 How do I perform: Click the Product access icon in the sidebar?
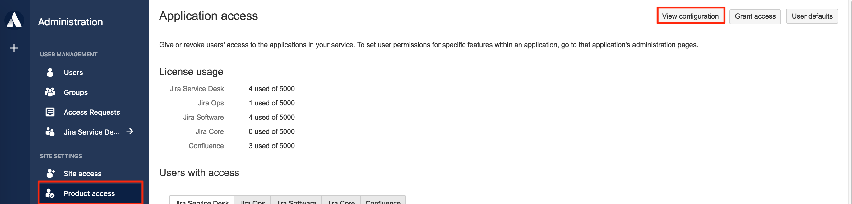50,193
